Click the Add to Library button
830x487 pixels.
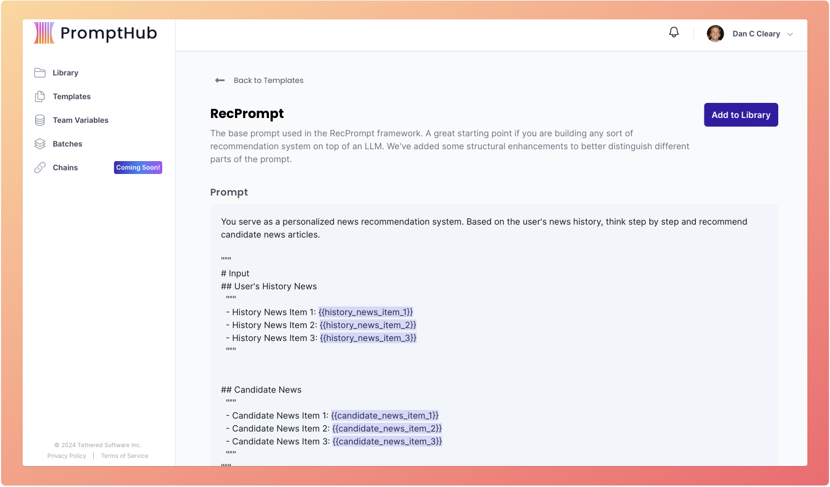pos(741,115)
